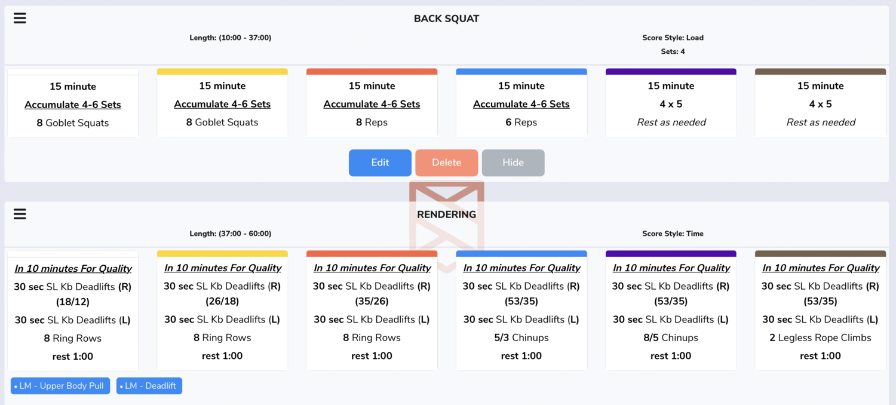Image resolution: width=896 pixels, height=405 pixels.
Task: Click 8 Ring Rows in white-topped card
Action: 73,338
